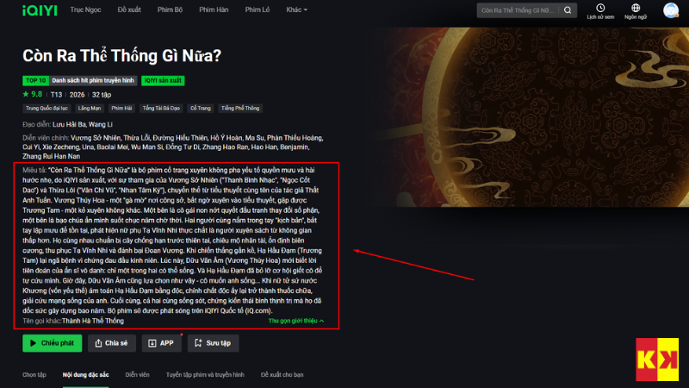The width and height of the screenshot is (689, 388).
Task: Switch to the Diễn viên tab
Action: 137,375
